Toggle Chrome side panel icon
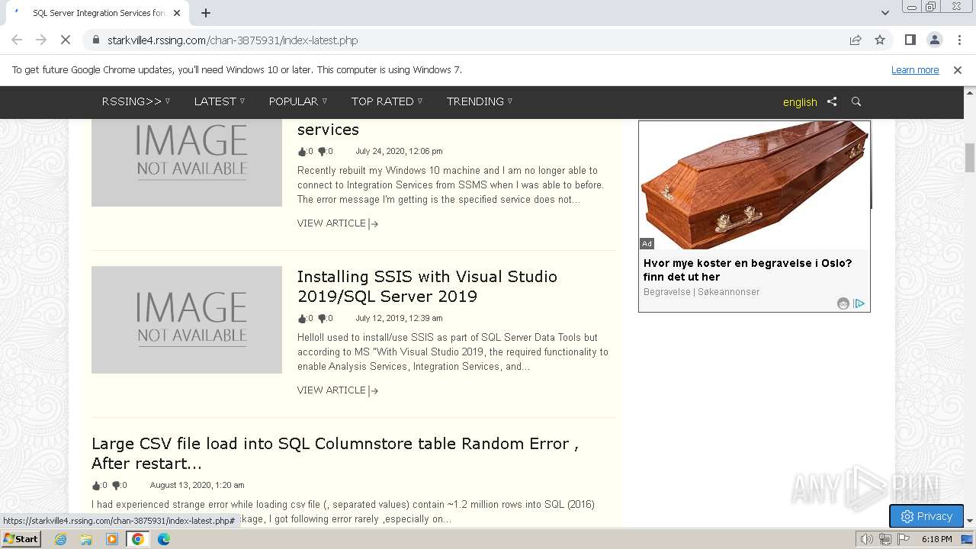Screen dimensions: 976x549 910,40
